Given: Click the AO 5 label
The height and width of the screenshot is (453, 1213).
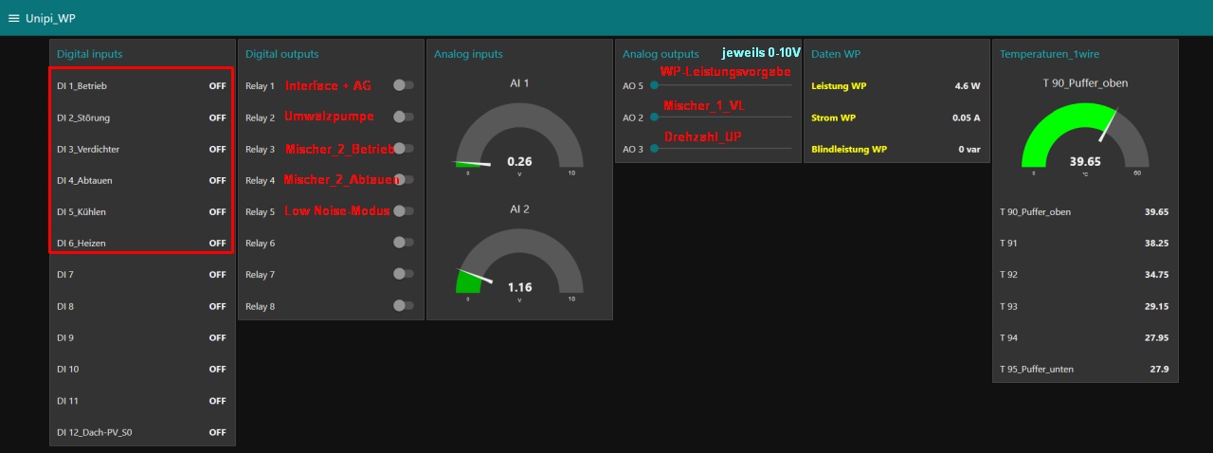Looking at the screenshot, I should coord(633,86).
